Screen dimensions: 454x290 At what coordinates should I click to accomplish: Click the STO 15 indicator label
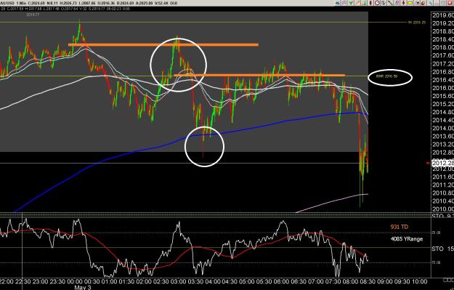click(x=442, y=249)
